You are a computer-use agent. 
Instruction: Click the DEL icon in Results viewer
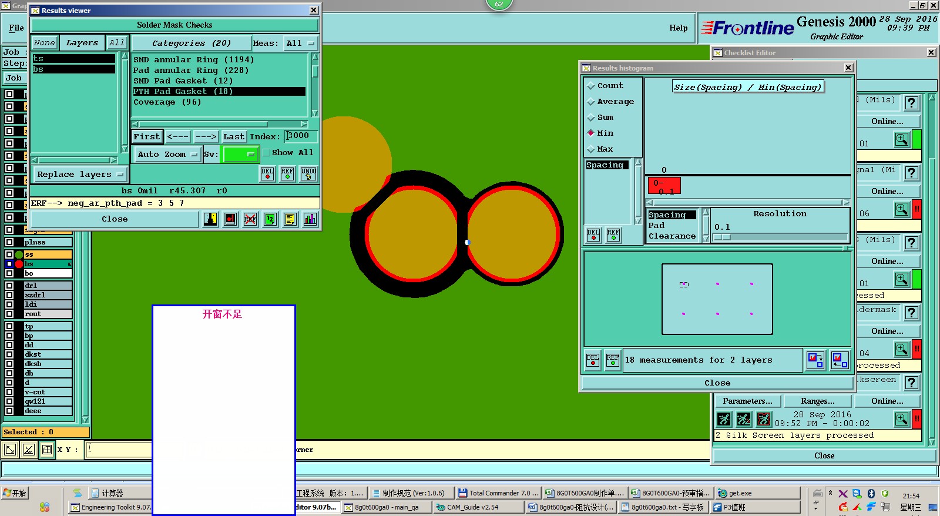[x=267, y=174]
